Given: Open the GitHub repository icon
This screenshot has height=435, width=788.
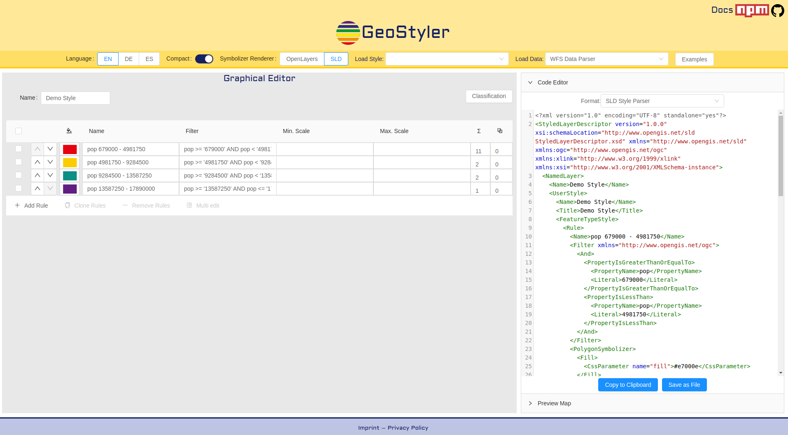Looking at the screenshot, I should tap(777, 10).
